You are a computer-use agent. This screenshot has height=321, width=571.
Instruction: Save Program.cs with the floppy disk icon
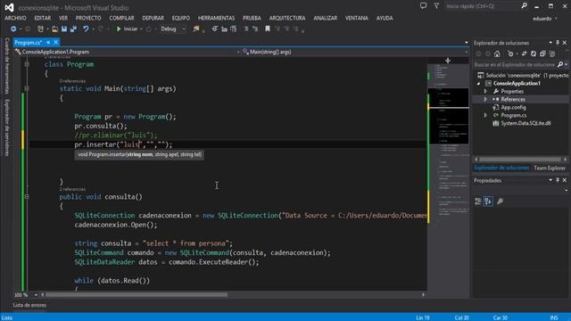(x=64, y=29)
